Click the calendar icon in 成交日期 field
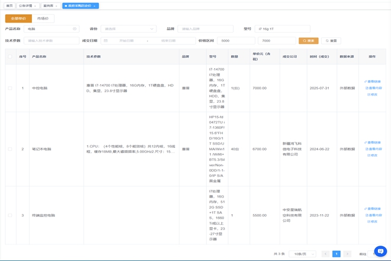Viewport: 391px width, 261px height. [105, 41]
